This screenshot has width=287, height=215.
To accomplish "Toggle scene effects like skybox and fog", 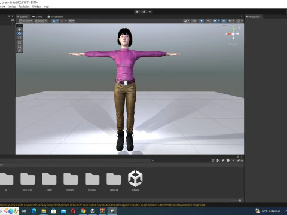I will [215, 21].
